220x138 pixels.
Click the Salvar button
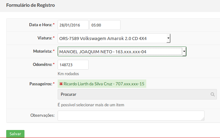click(15, 134)
